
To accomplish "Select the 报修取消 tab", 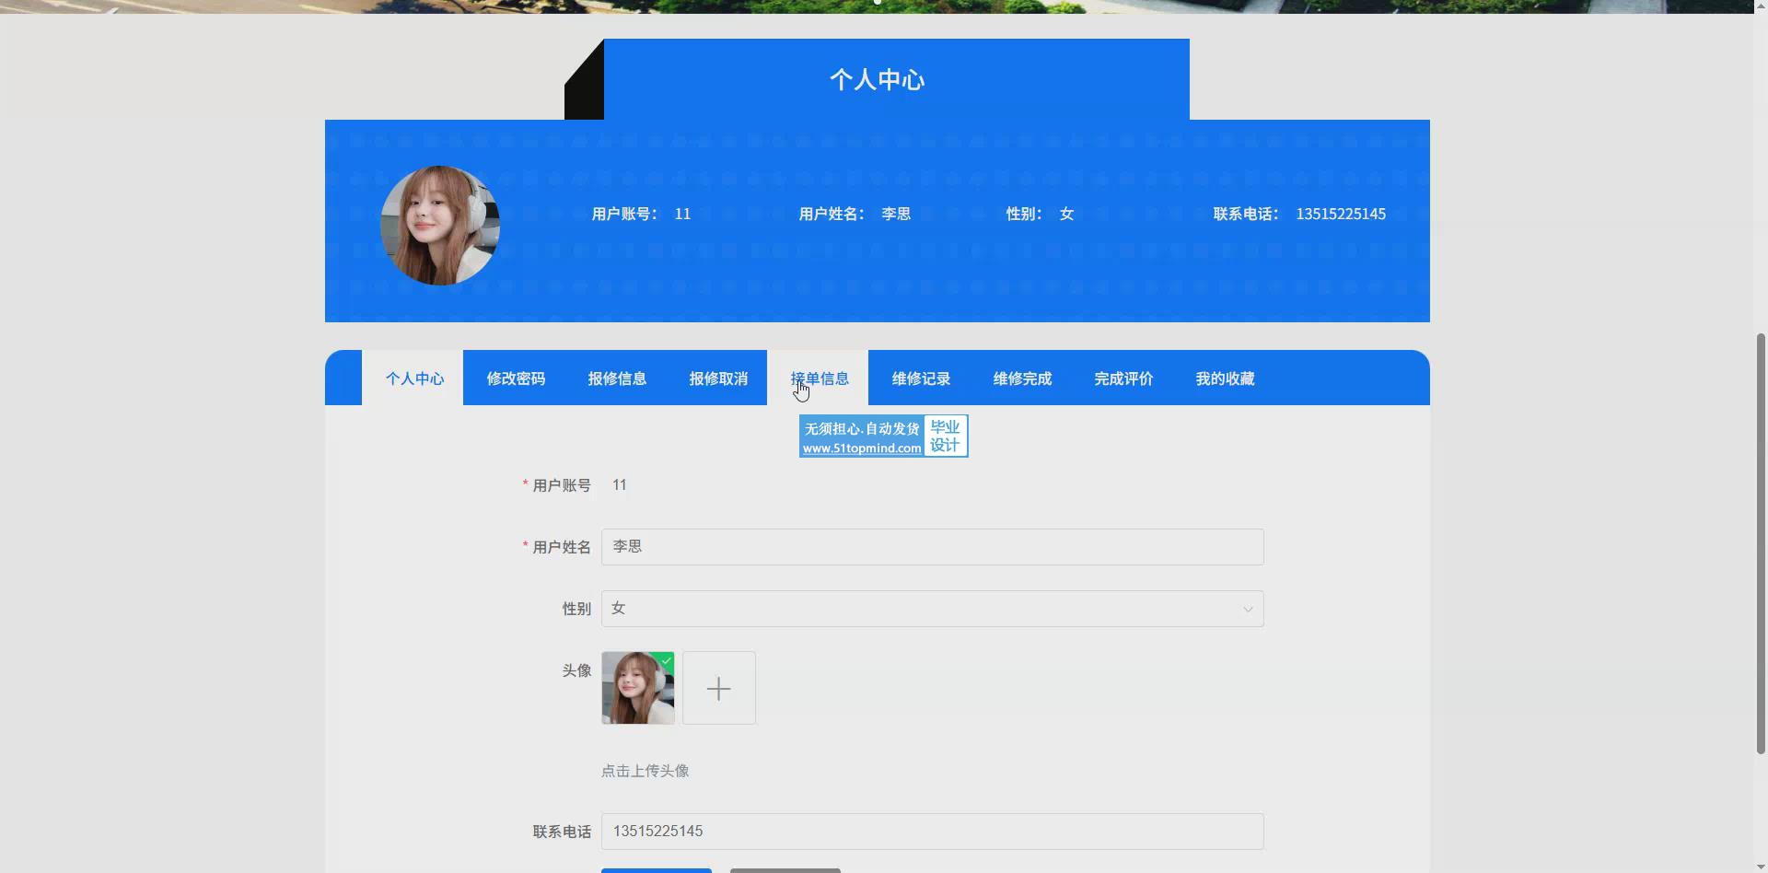I will pyautogui.click(x=717, y=378).
